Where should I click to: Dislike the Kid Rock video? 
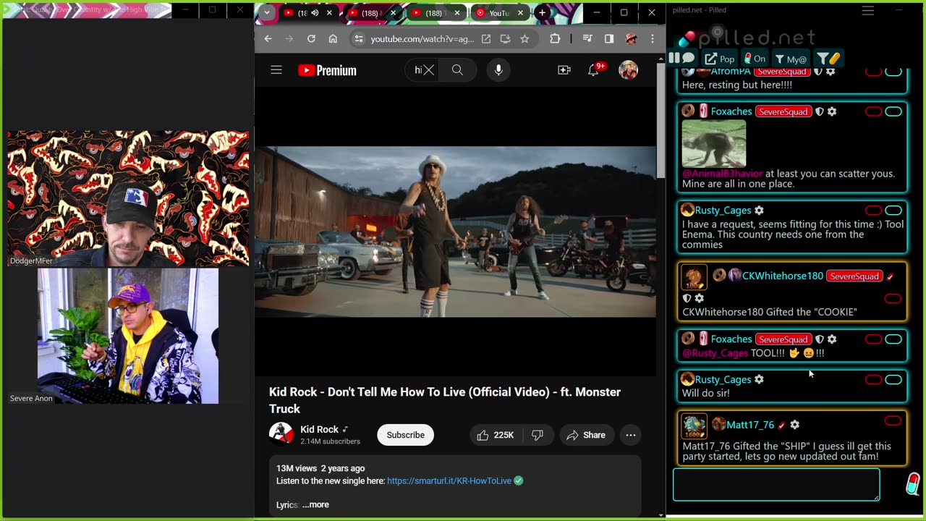pos(538,435)
